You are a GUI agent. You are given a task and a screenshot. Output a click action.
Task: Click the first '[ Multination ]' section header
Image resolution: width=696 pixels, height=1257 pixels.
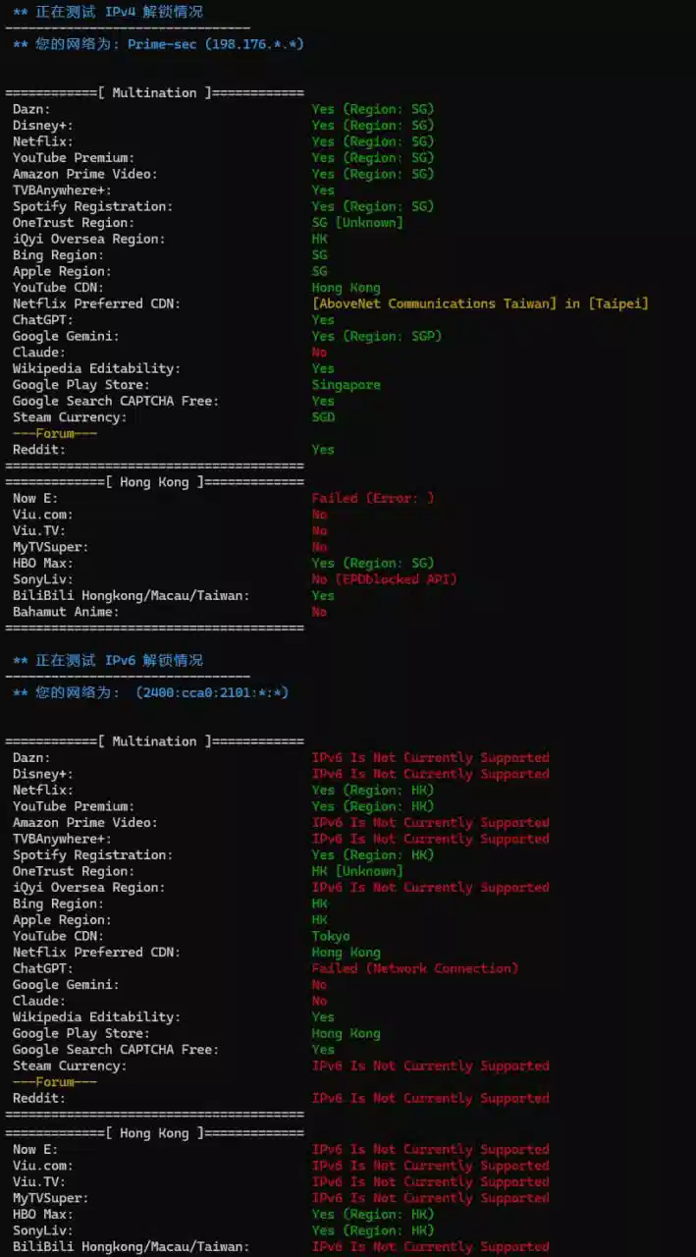coord(154,92)
